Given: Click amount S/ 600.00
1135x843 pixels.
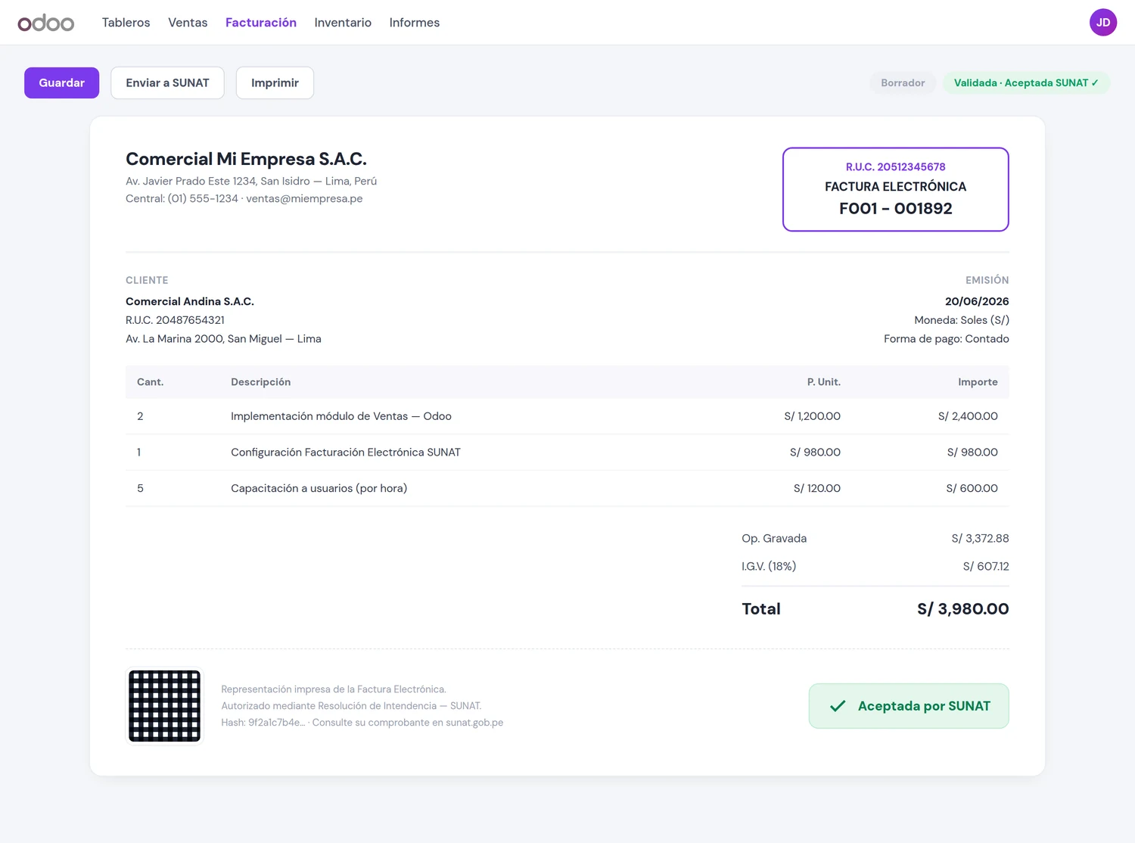Looking at the screenshot, I should click(972, 488).
